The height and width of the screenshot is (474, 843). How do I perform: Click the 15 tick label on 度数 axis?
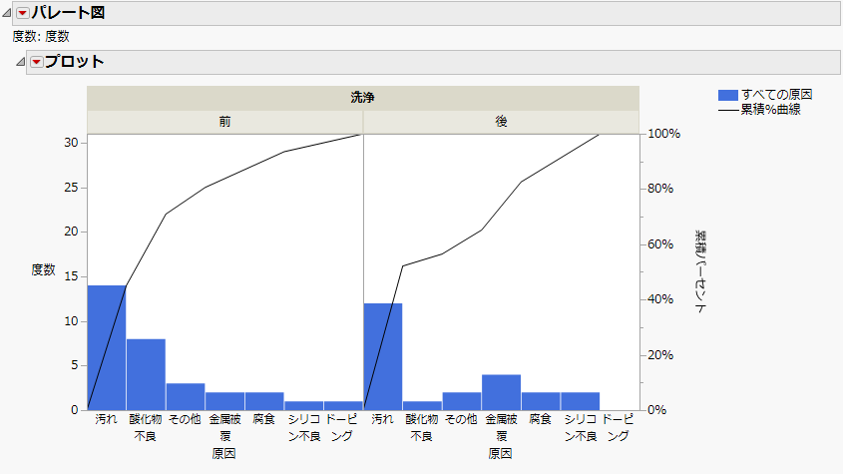tap(71, 276)
